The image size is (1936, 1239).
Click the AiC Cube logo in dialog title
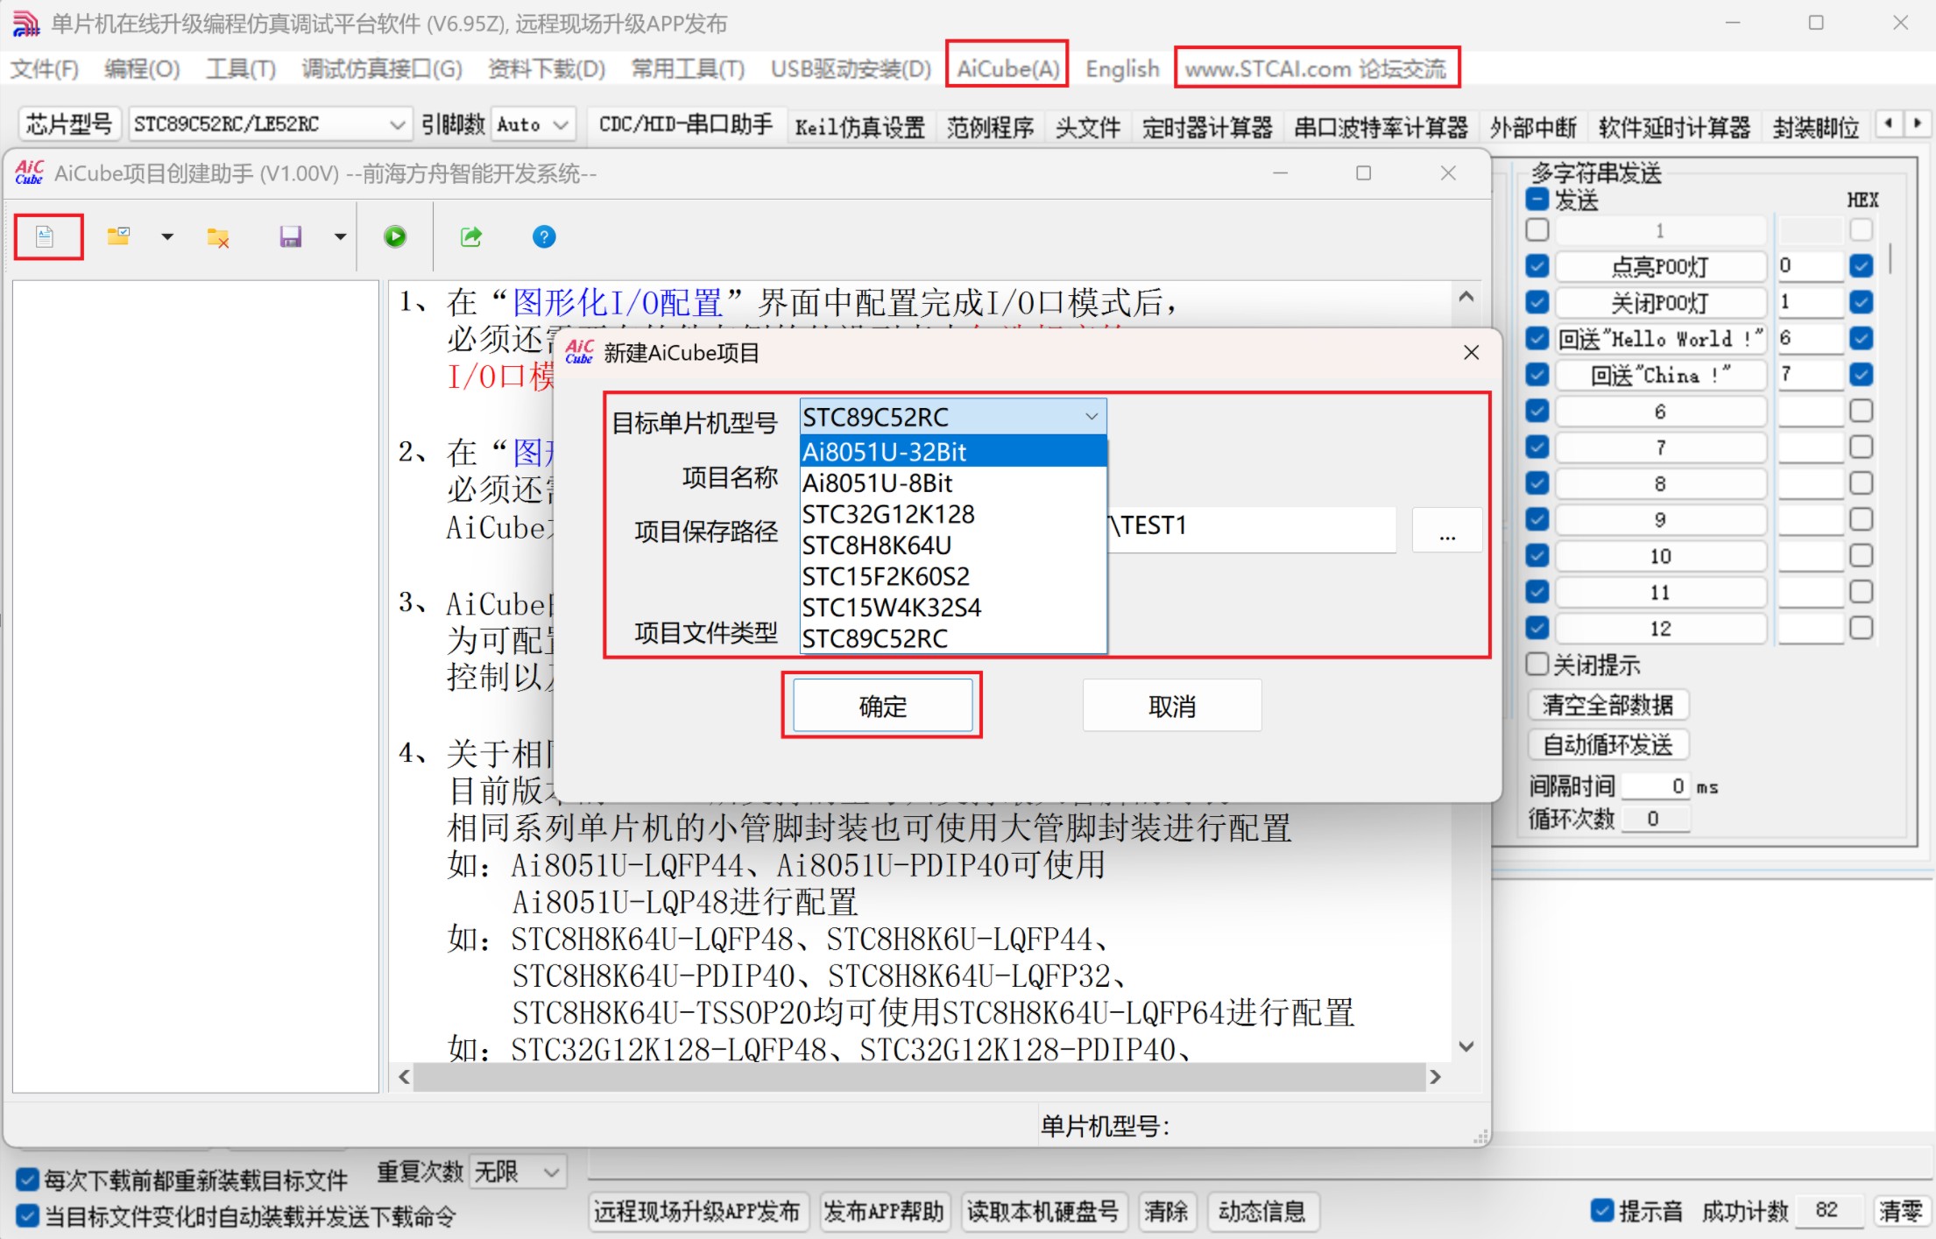(579, 352)
